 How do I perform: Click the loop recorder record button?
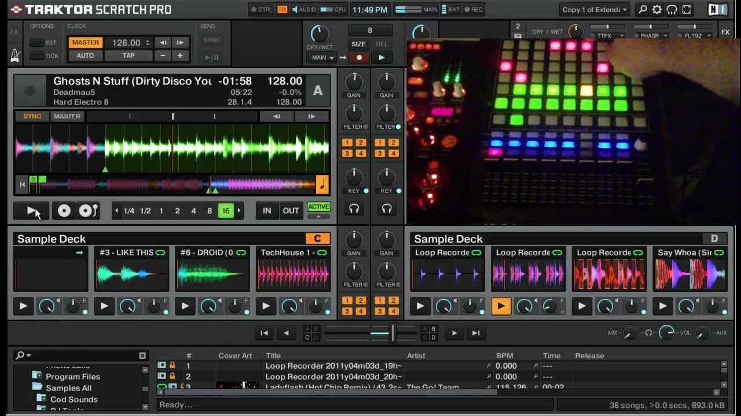coord(359,58)
